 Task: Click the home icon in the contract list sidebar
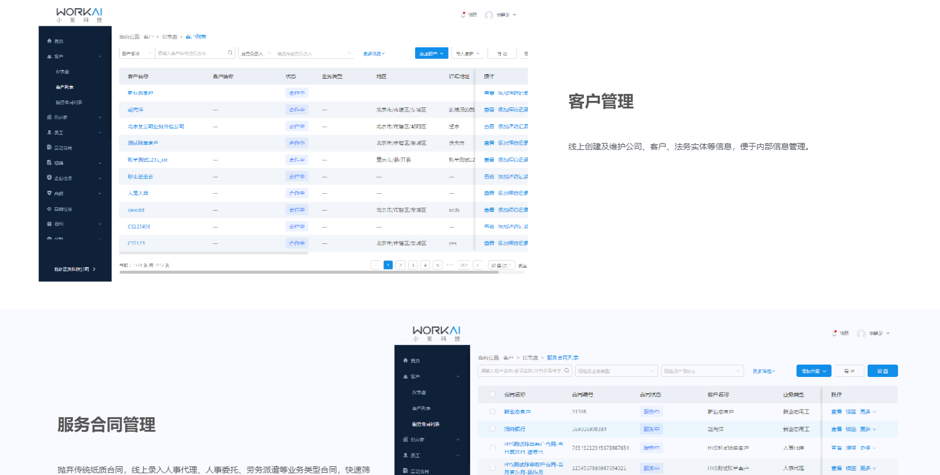point(405,360)
